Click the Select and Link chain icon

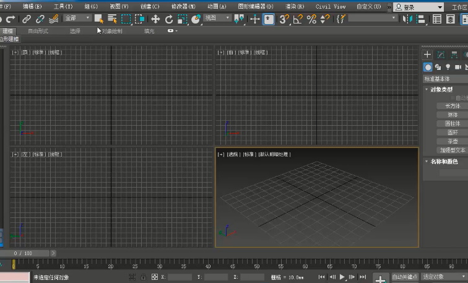click(x=27, y=19)
